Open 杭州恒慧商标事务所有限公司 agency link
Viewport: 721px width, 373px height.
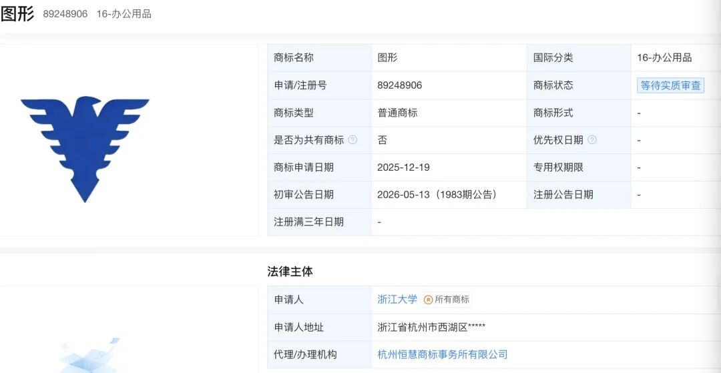(443, 354)
